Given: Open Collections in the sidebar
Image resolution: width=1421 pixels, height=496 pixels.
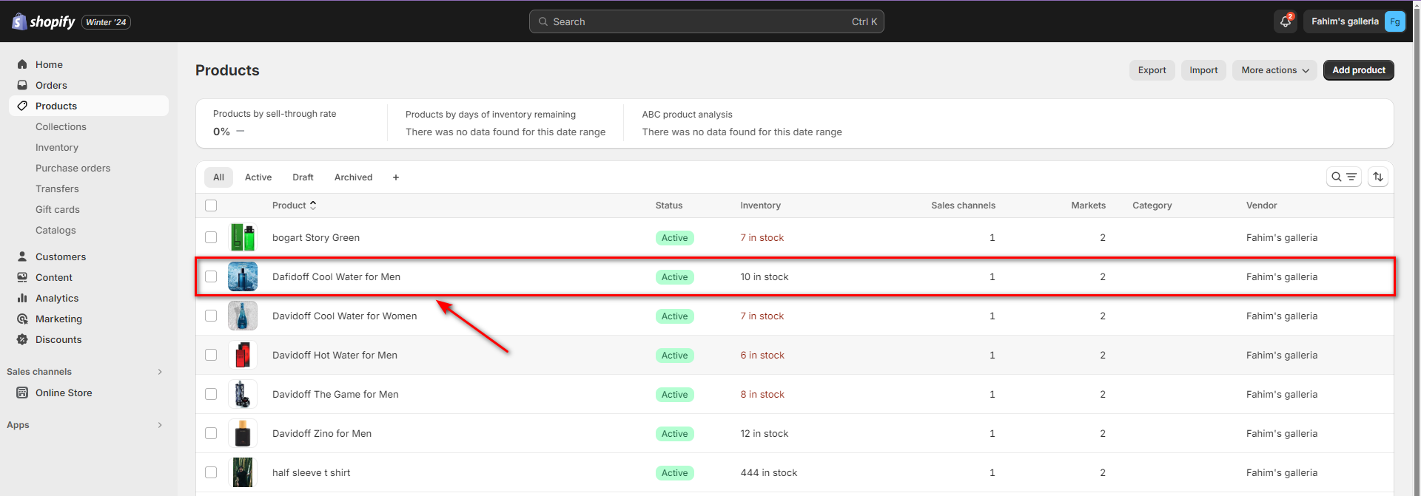Looking at the screenshot, I should point(61,126).
